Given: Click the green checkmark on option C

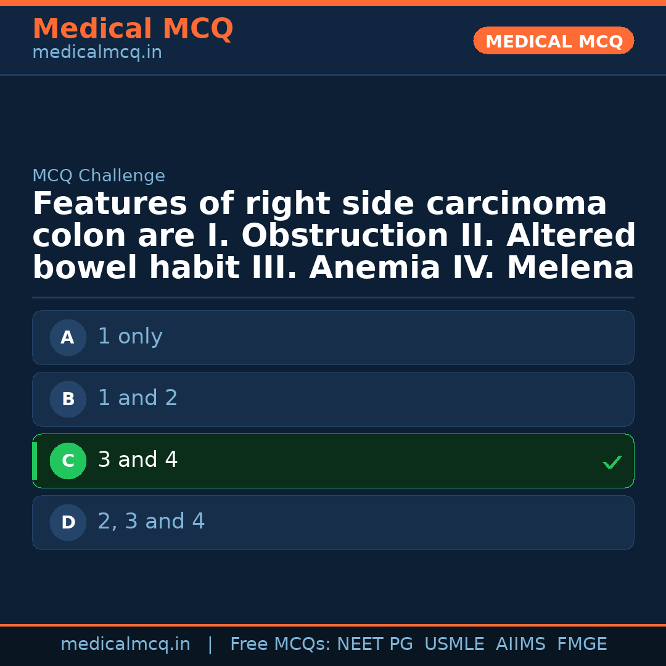Looking at the screenshot, I should point(612,462).
